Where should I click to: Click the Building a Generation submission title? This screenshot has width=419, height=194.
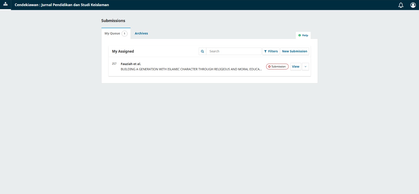point(191,69)
